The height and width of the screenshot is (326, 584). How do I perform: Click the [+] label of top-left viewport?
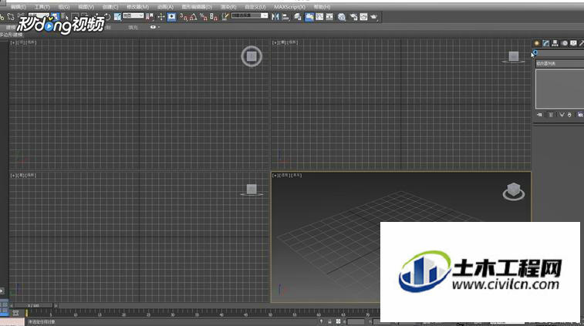(13, 43)
